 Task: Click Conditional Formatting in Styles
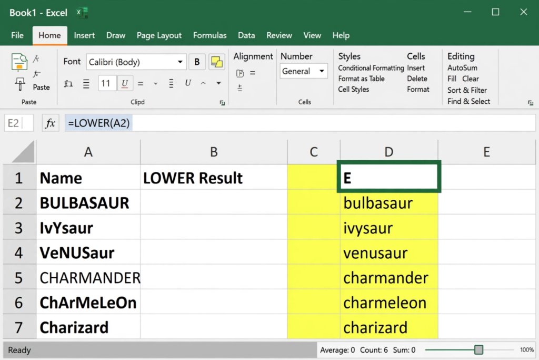(371, 68)
